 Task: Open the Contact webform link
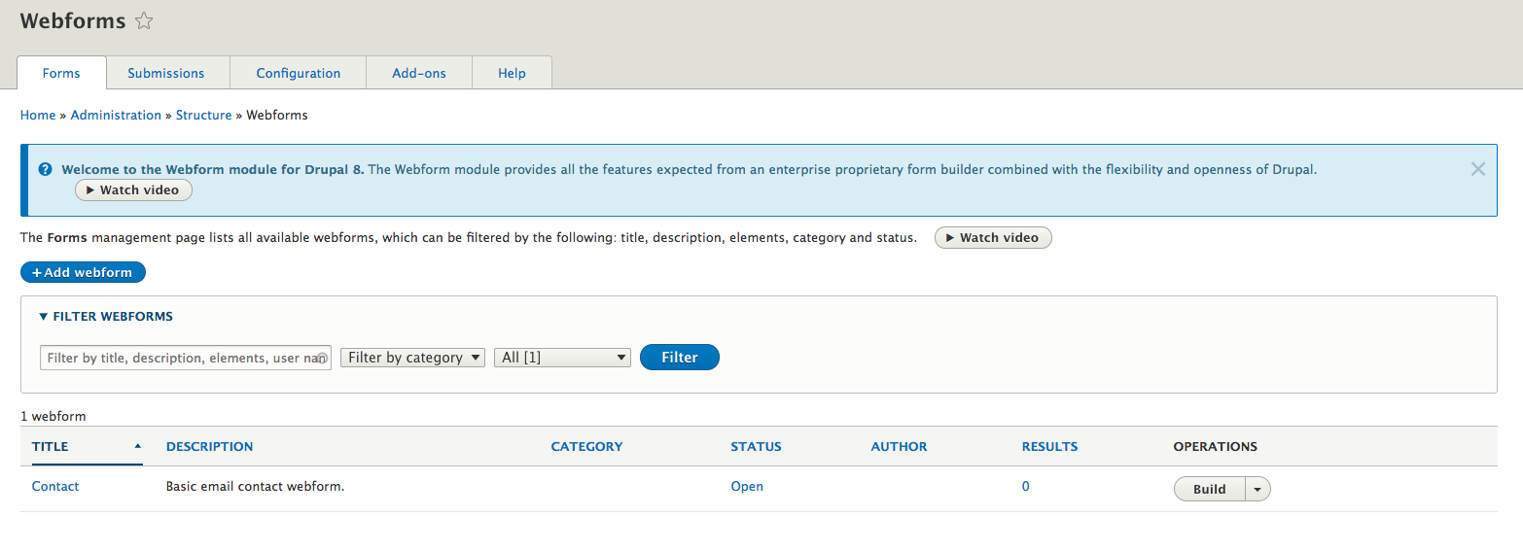pos(55,486)
